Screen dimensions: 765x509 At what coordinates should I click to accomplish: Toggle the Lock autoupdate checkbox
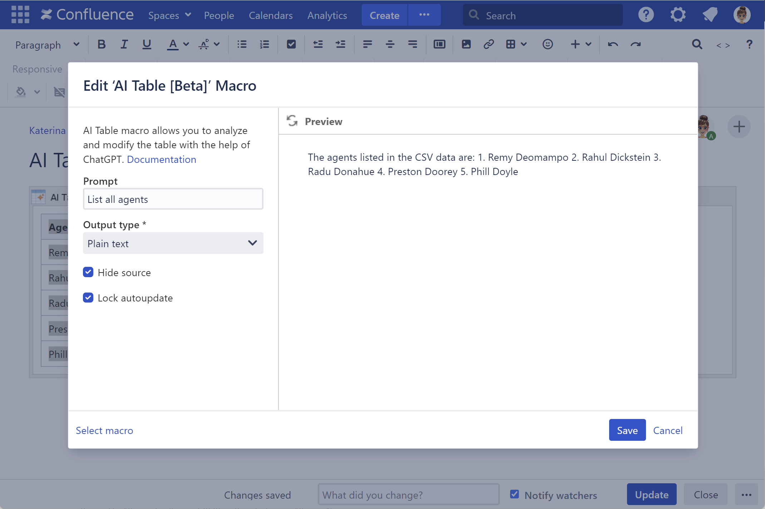point(88,298)
